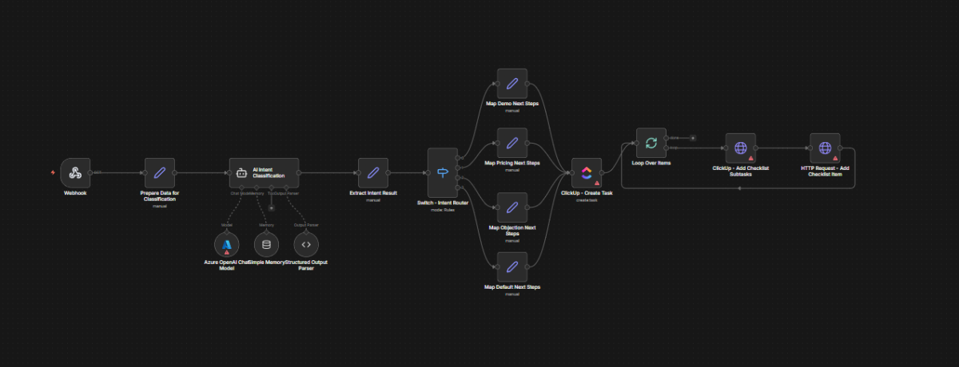Screen dimensions: 959x367
Task: Select the Azure OpenAI Chat Model node
Action: pyautogui.click(x=226, y=244)
